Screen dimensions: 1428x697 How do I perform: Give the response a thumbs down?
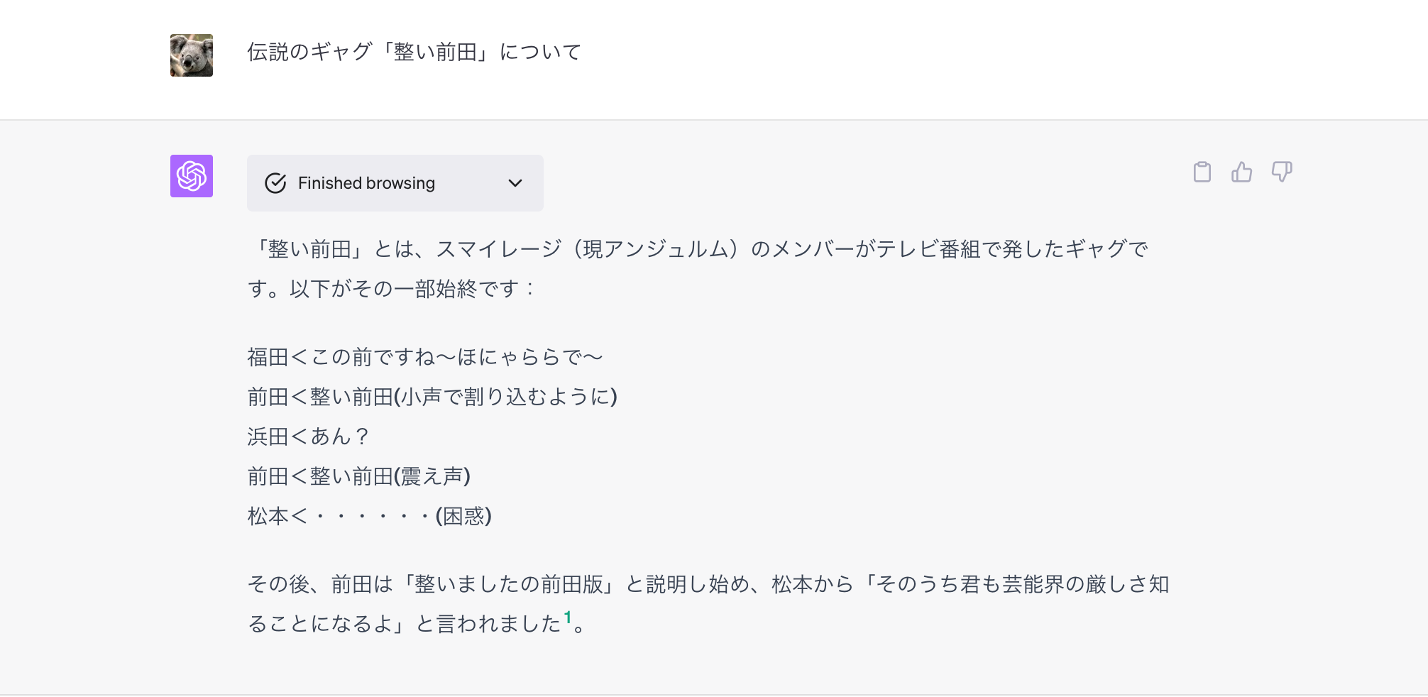click(x=1281, y=172)
